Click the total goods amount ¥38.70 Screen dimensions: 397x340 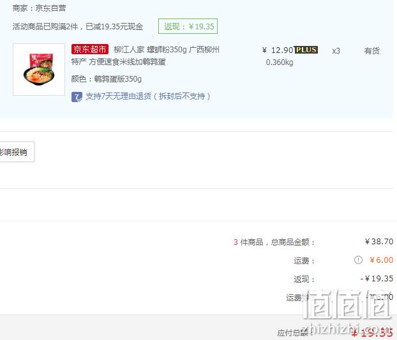click(x=379, y=242)
